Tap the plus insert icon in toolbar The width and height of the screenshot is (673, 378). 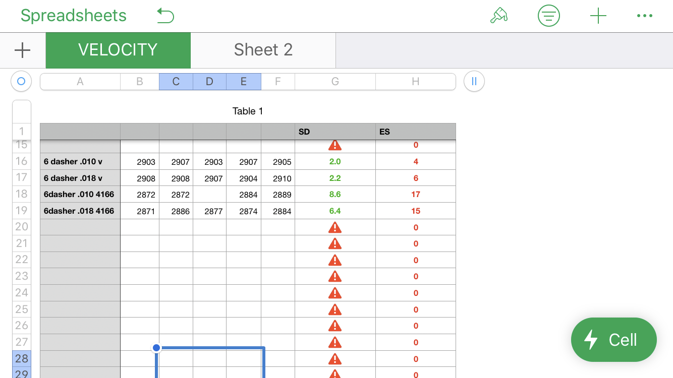pos(598,16)
